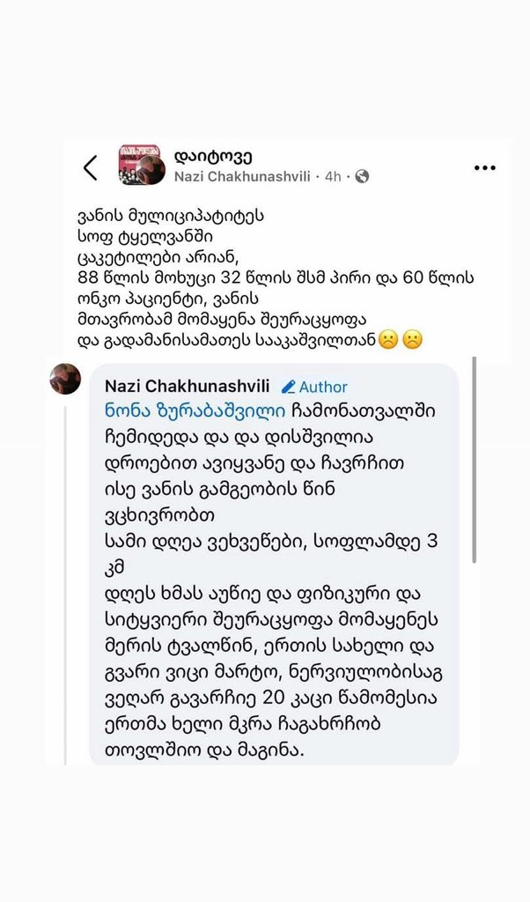Click the pencil icon beside Author
530x902 pixels.
click(x=288, y=387)
